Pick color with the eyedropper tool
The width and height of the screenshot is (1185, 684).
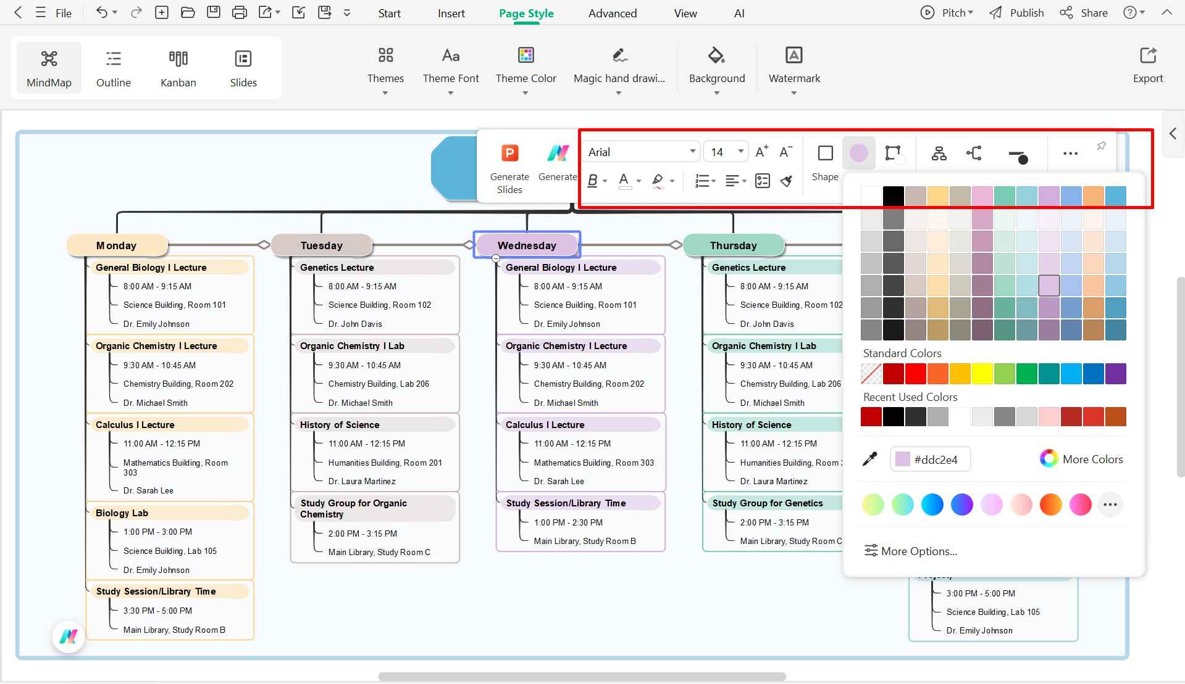click(870, 459)
